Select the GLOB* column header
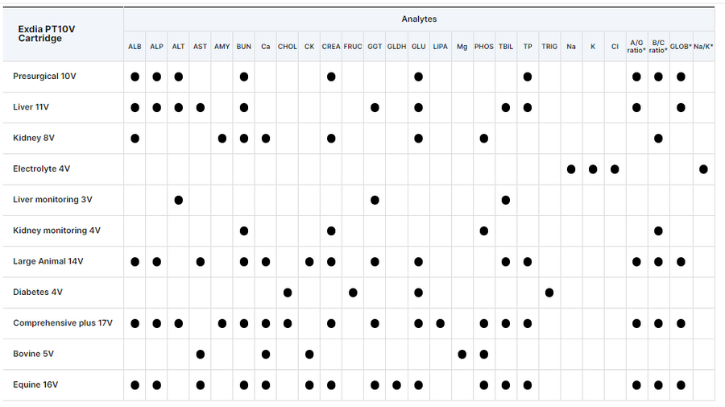Viewport: 725px width, 407px height. 681,47
